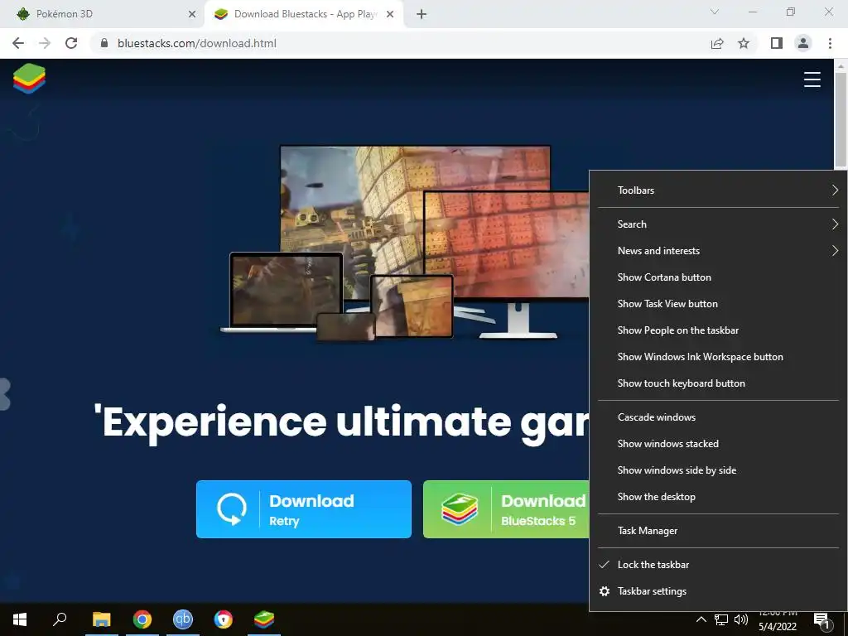Image resolution: width=848 pixels, height=636 pixels.
Task: Show hidden tray icons chevron
Action: coord(701,619)
